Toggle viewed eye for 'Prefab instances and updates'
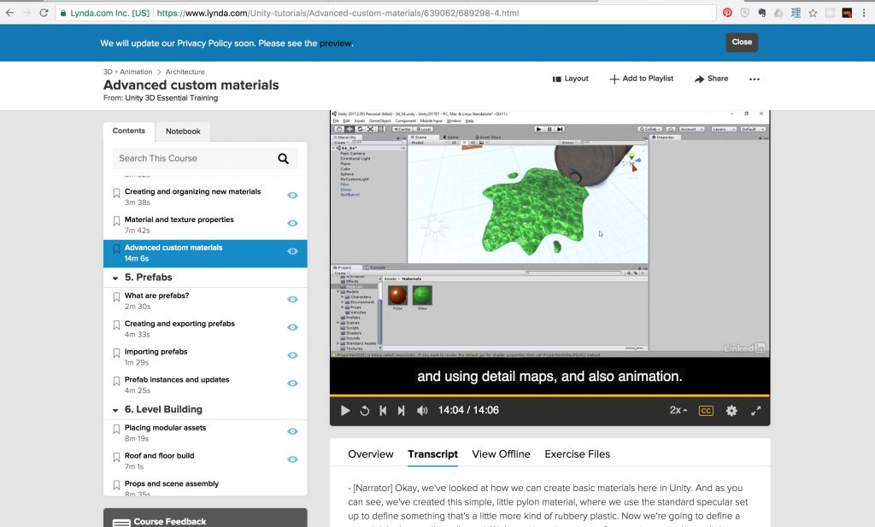 click(292, 384)
